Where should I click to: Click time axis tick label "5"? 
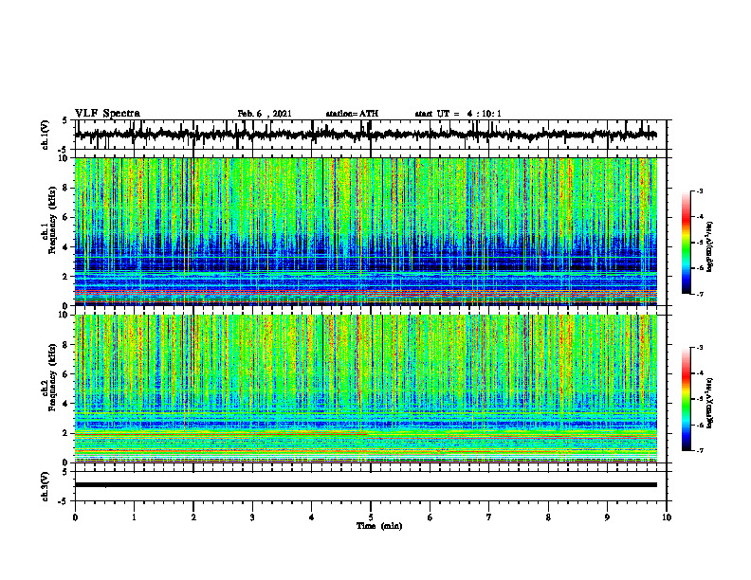[x=371, y=517]
